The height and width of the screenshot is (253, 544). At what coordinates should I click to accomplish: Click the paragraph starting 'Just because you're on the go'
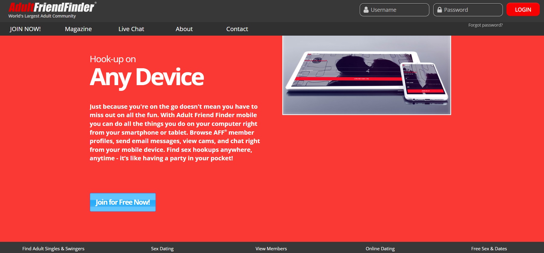point(175,132)
